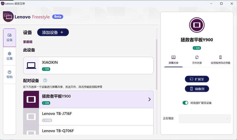Click the tablet icon of 拯救者平板Y900 row
237x140 pixels.
[x=31, y=99]
